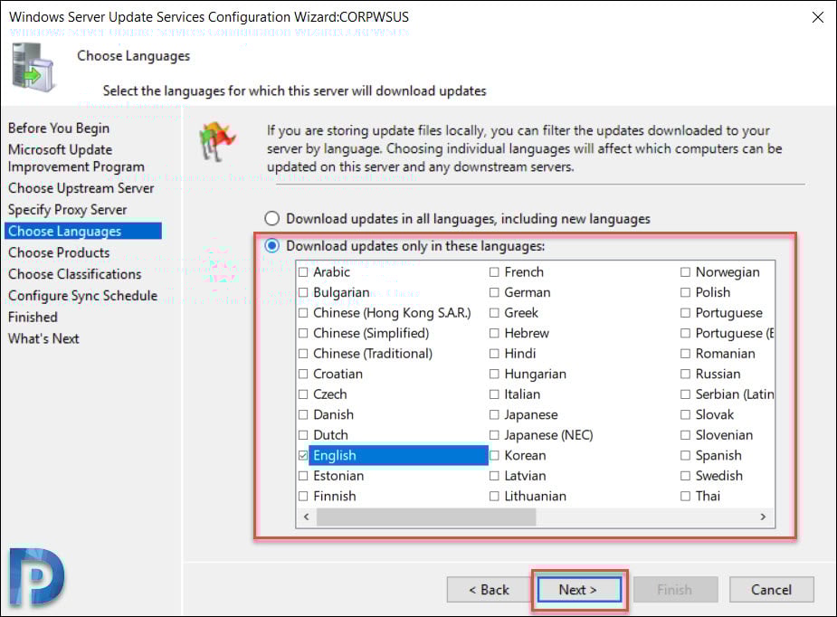
Task: Click the Back button
Action: 489,590
